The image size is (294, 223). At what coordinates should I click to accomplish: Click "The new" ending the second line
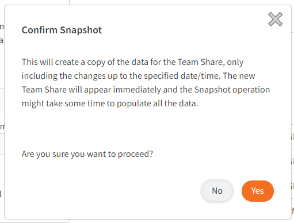click(239, 76)
